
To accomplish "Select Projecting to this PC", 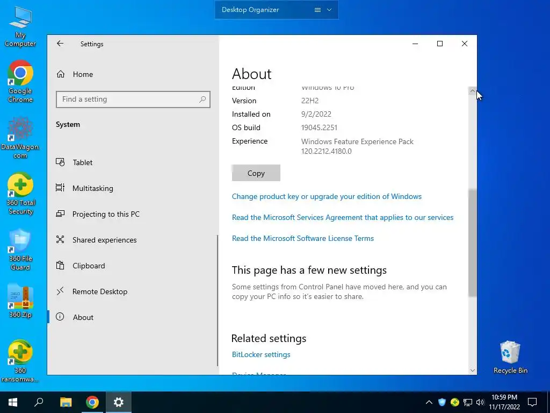I will 133,214.
